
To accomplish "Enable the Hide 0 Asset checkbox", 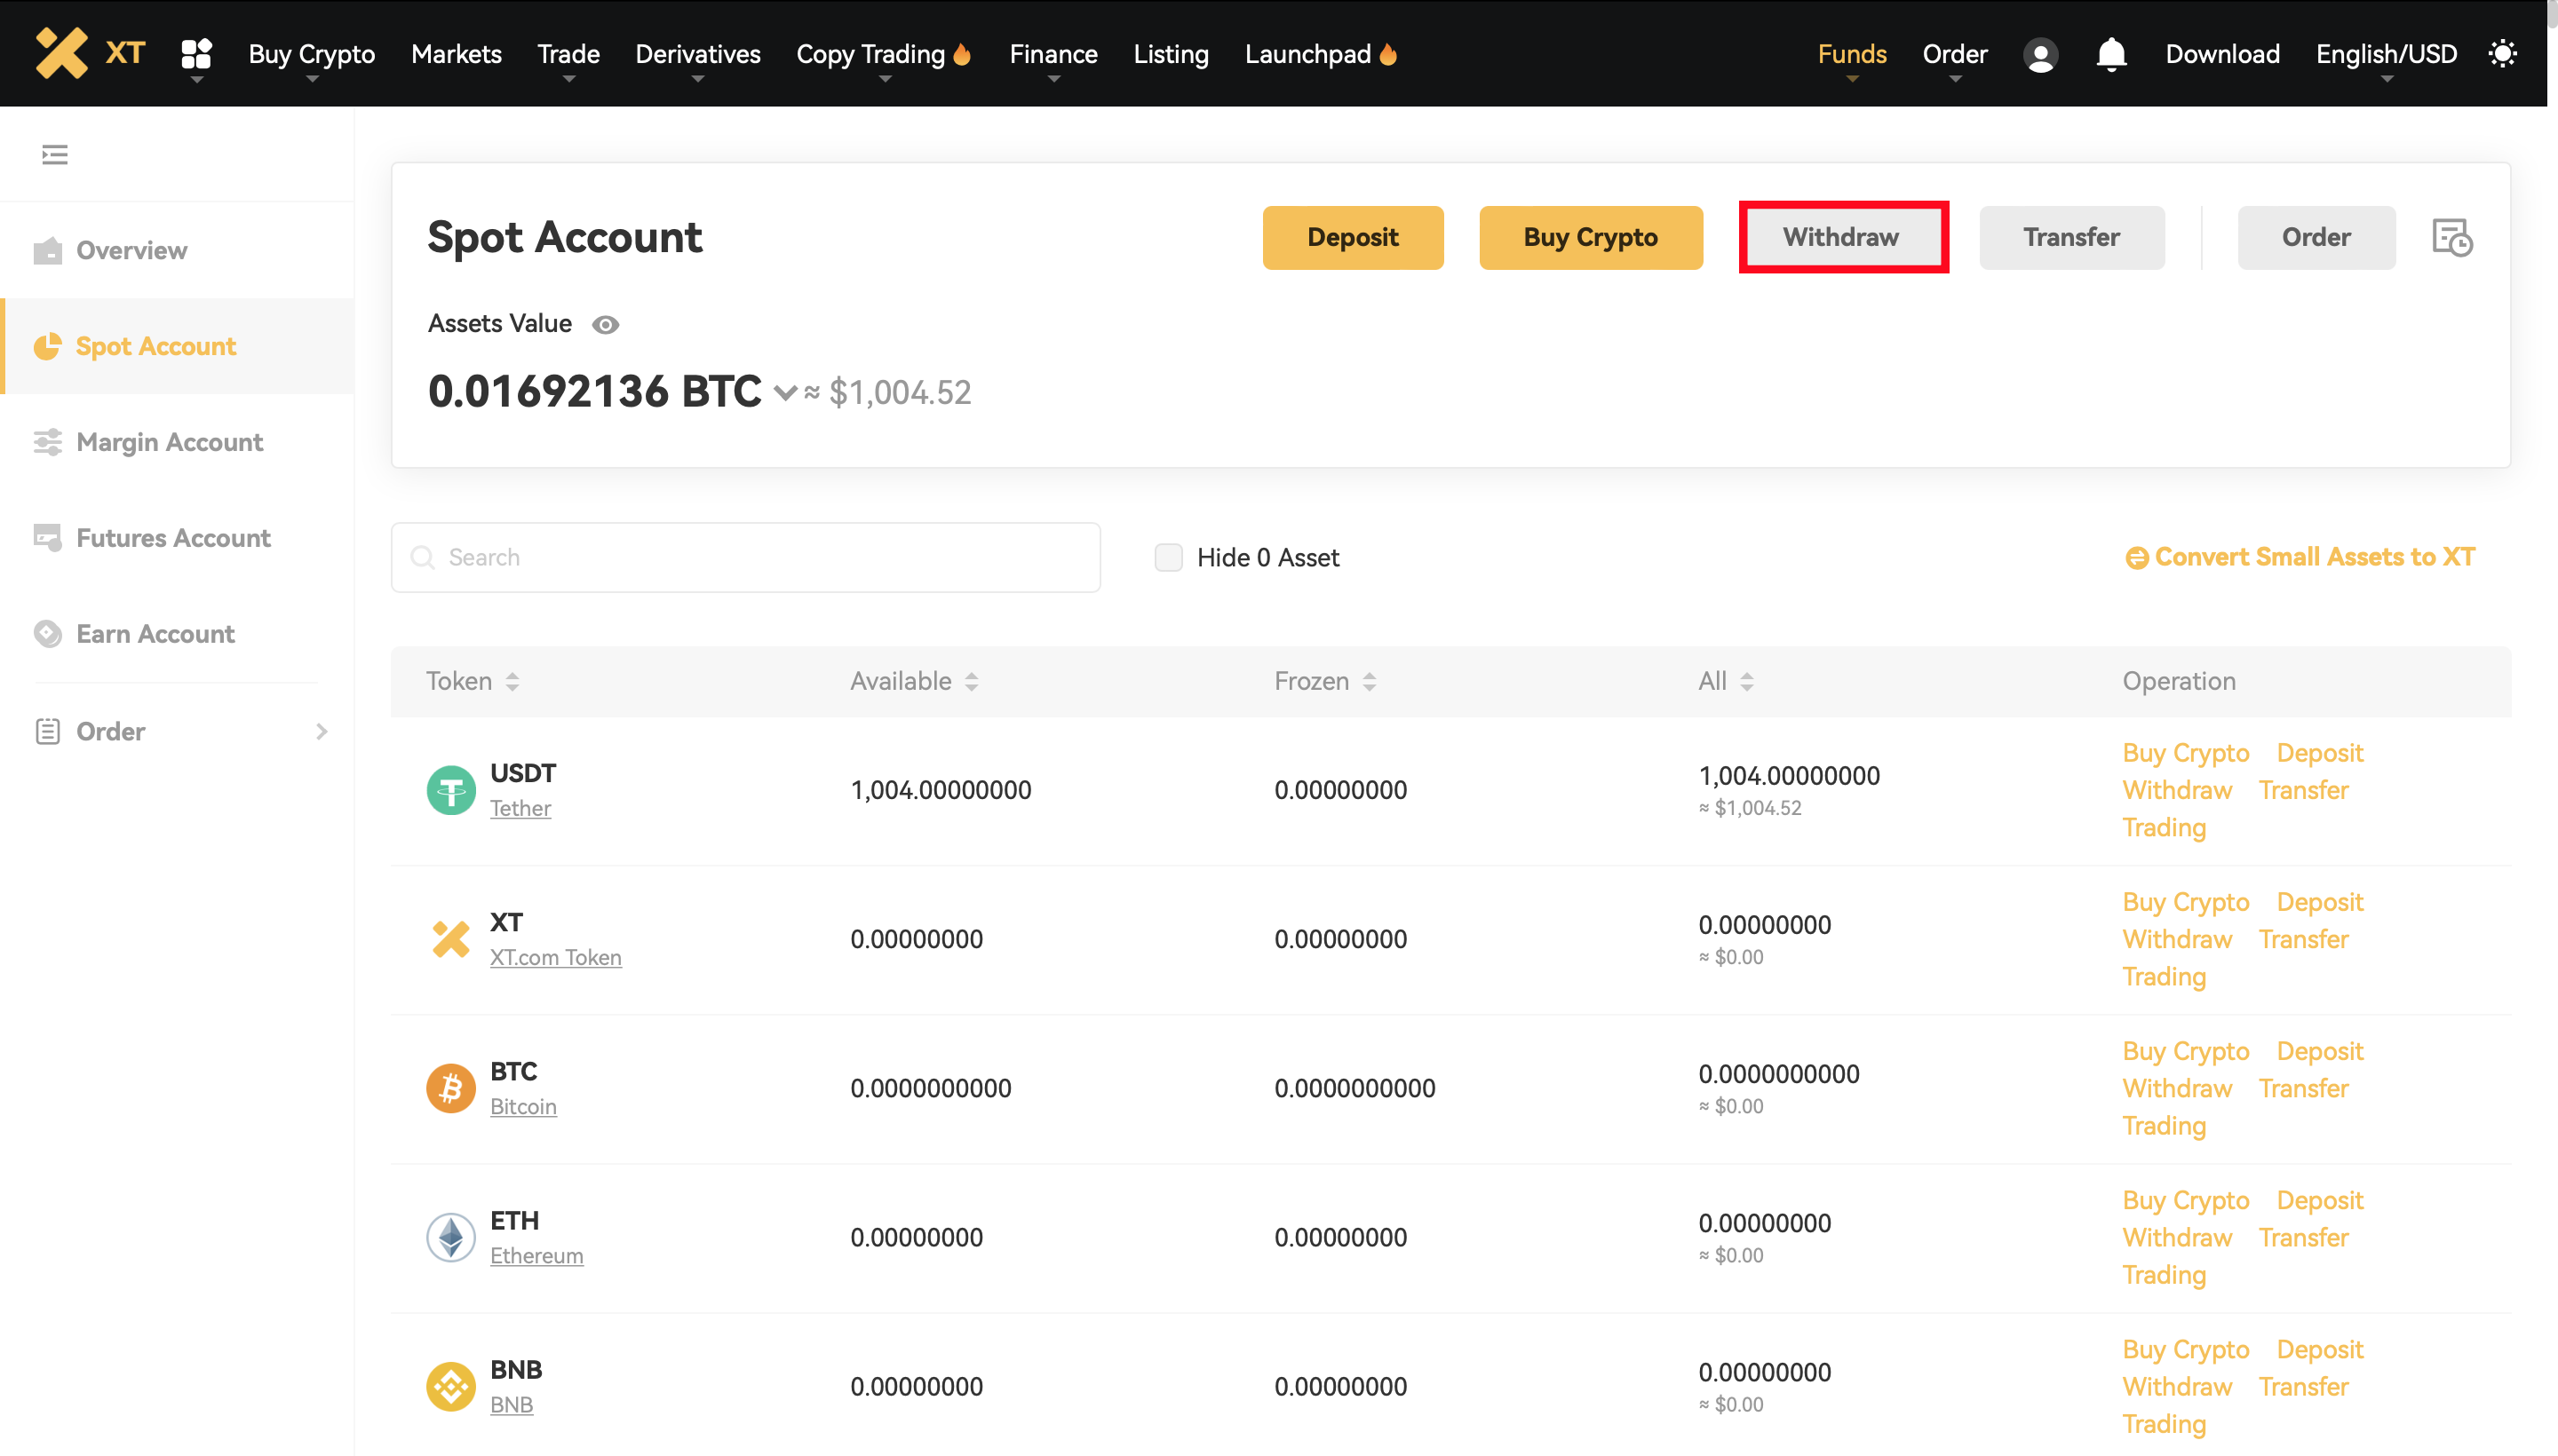I will (x=1167, y=557).
